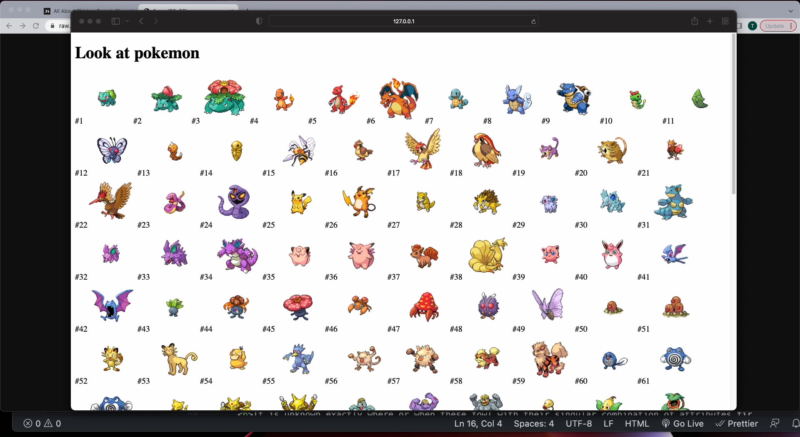This screenshot has height=437, width=800.
Task: Enable the Go Live server
Action: 683,424
